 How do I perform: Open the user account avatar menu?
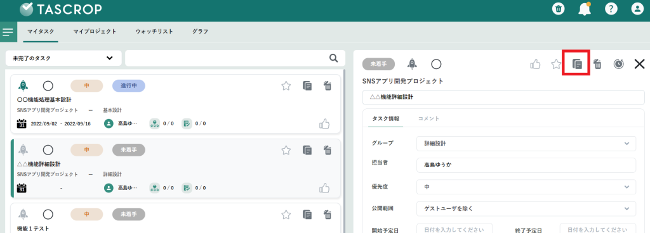[x=637, y=9]
